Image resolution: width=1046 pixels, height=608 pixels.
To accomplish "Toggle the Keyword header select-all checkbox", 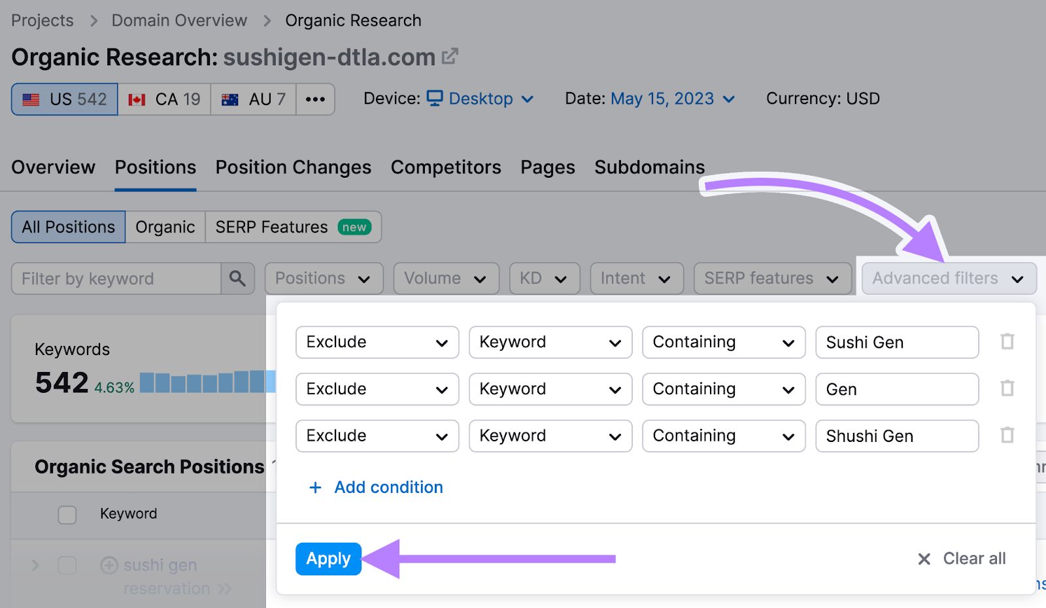I will click(x=67, y=515).
